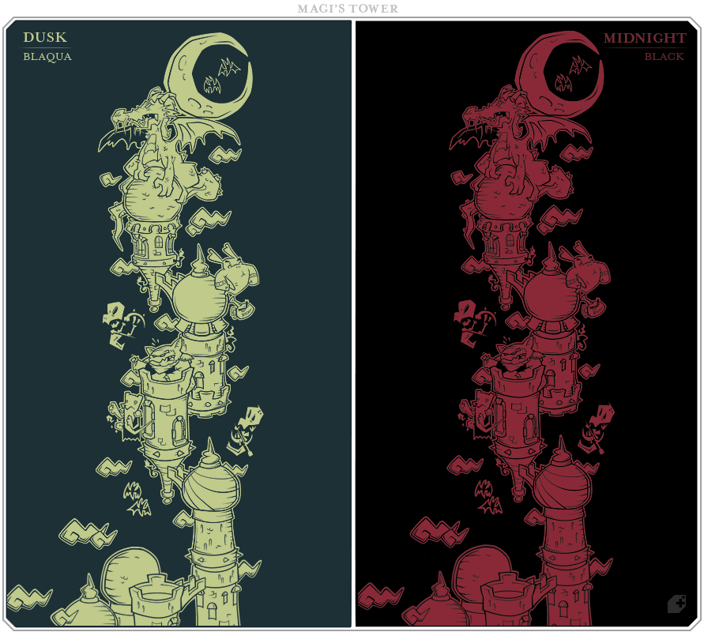Click the BLAQUA color name label
The image size is (704, 632).
(47, 57)
